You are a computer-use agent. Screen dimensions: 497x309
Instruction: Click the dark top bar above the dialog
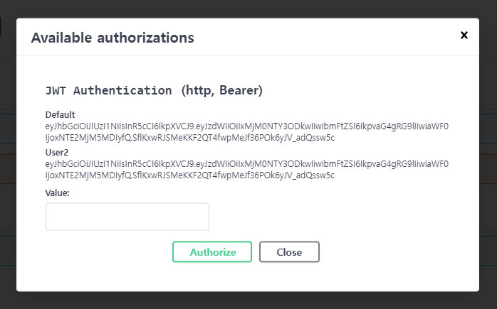click(x=249, y=8)
